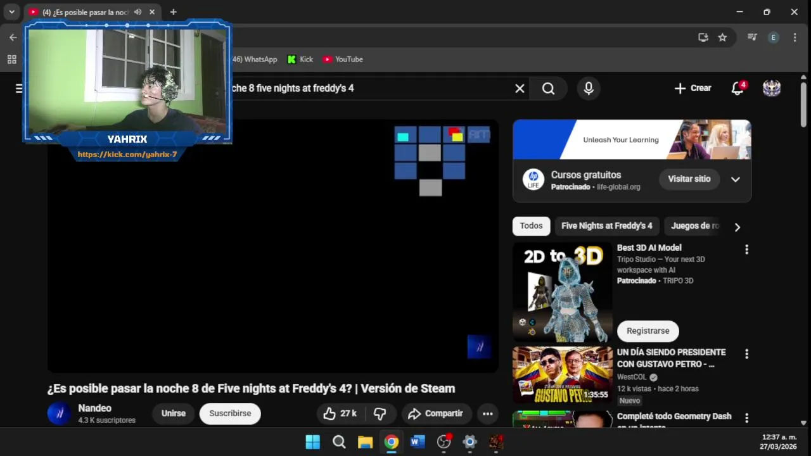This screenshot has height=456, width=811.
Task: Open File Explorer from the taskbar
Action: coord(365,442)
